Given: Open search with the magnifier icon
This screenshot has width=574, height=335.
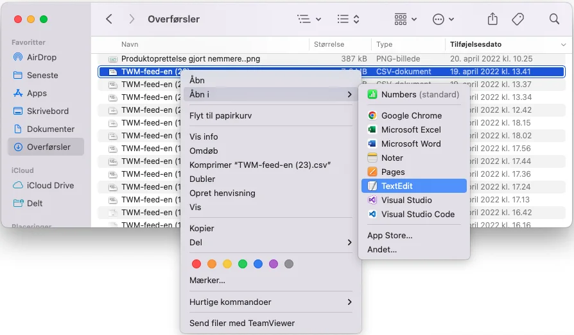Looking at the screenshot, I should tap(554, 19).
